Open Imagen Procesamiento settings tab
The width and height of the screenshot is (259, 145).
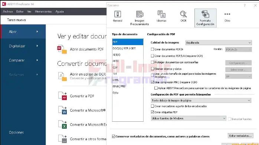140,18
